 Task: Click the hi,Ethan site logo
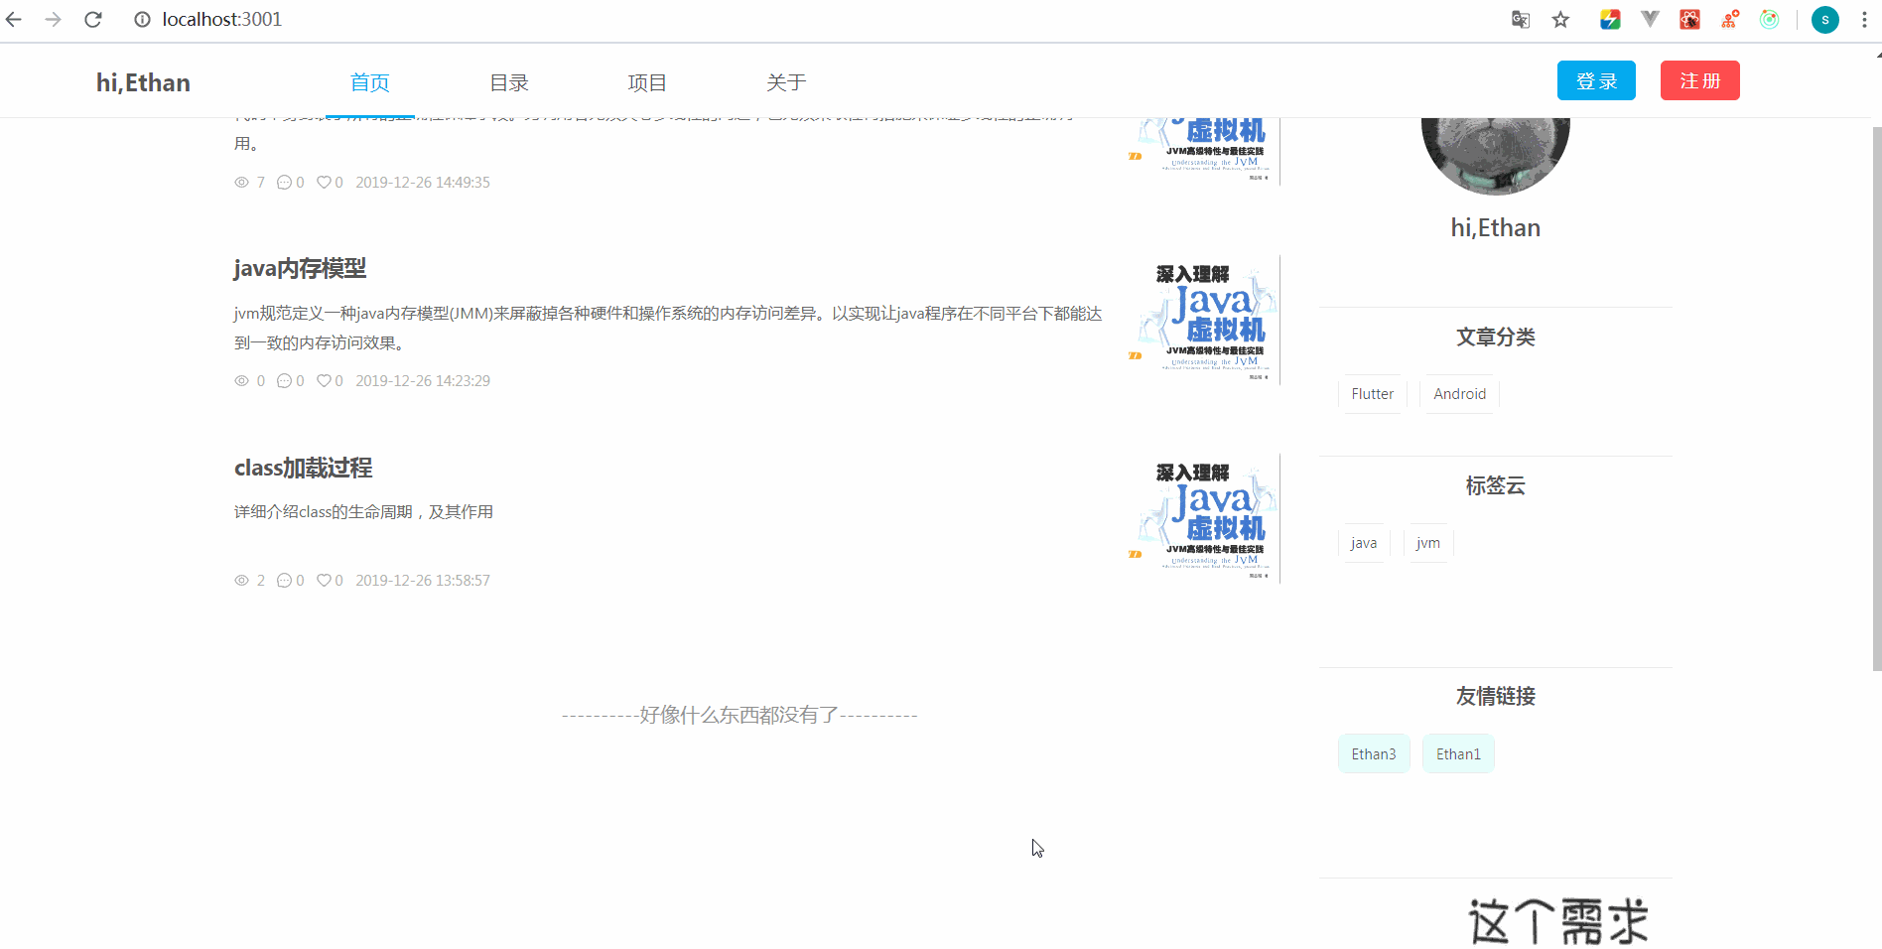point(143,82)
